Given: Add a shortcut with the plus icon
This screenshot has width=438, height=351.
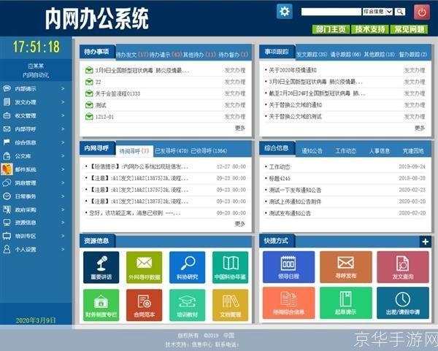Looking at the screenshot, I should click(x=425, y=242).
